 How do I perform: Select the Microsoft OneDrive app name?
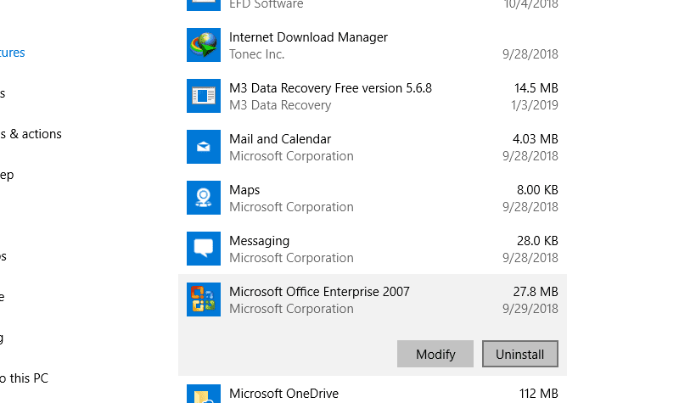(x=283, y=394)
